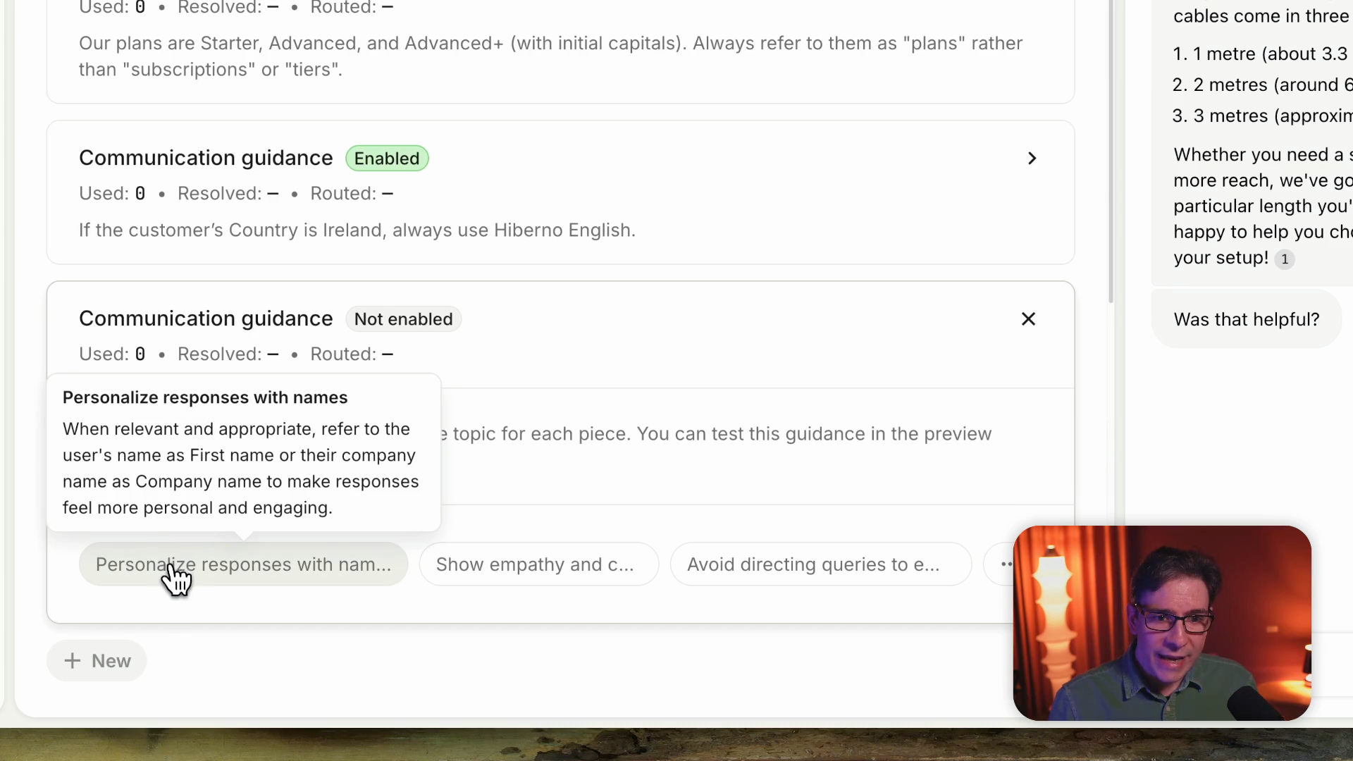Add a new guidance with New button
Image resolution: width=1353 pixels, height=761 pixels.
(97, 661)
